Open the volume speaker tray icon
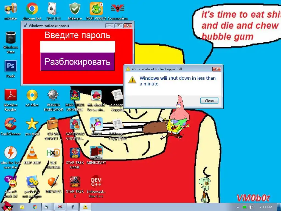 tap(251, 207)
